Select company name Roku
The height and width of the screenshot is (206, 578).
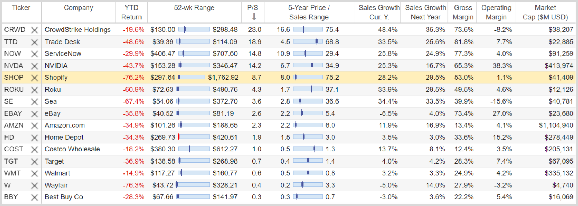(52, 89)
